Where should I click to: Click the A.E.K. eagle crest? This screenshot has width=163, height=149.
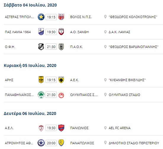pos(61,80)
